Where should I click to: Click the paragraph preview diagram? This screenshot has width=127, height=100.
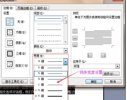click(98, 38)
